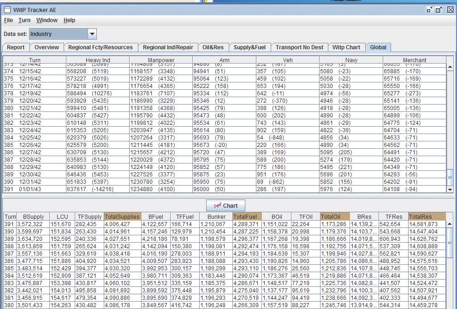Open the Regional Fcty/Resources tab
Image resolution: width=457 pixels, height=309 pixels.
(100, 47)
